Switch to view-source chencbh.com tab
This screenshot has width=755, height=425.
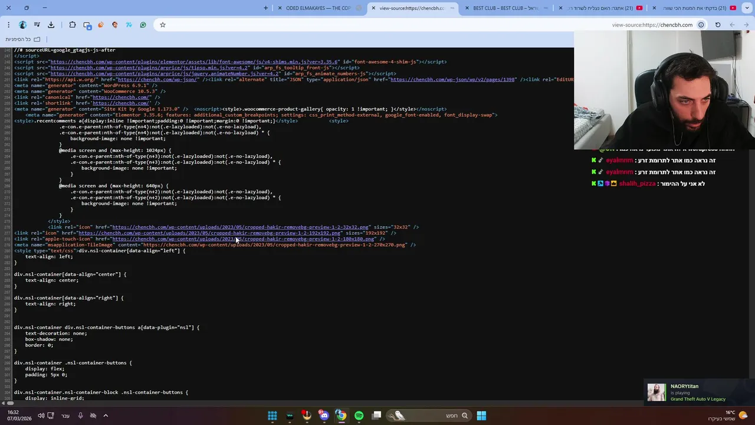(413, 8)
